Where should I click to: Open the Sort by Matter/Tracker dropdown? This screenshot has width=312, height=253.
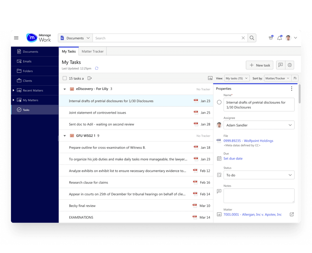tap(278, 78)
